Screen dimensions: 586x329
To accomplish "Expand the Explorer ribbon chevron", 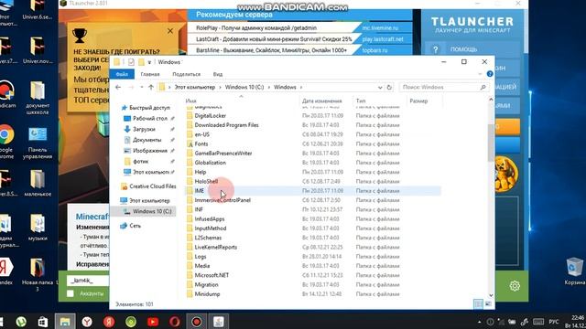I will pyautogui.click(x=480, y=74).
